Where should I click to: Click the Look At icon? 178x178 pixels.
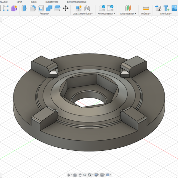(75, 175)
